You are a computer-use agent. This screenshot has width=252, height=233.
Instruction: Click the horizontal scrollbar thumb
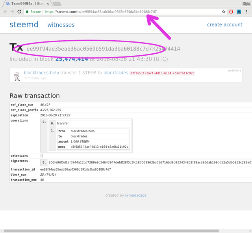pyautogui.click(x=111, y=231)
